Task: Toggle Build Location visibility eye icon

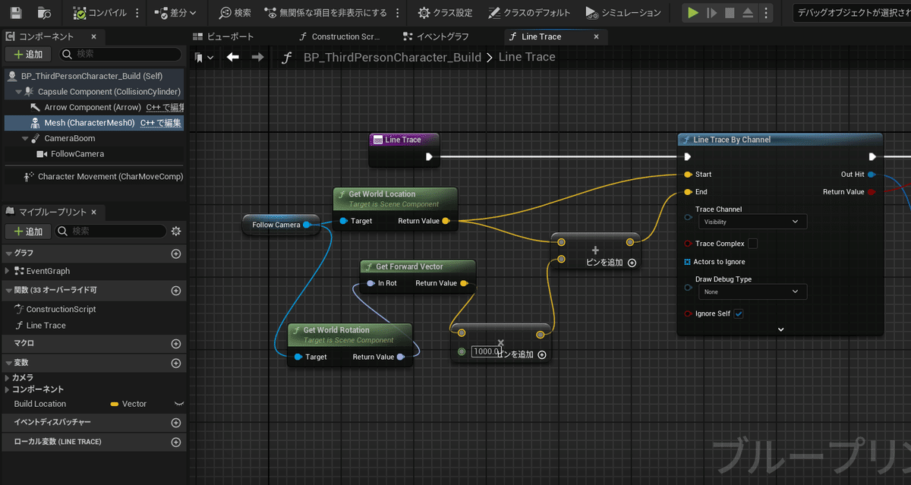Action: pos(179,404)
